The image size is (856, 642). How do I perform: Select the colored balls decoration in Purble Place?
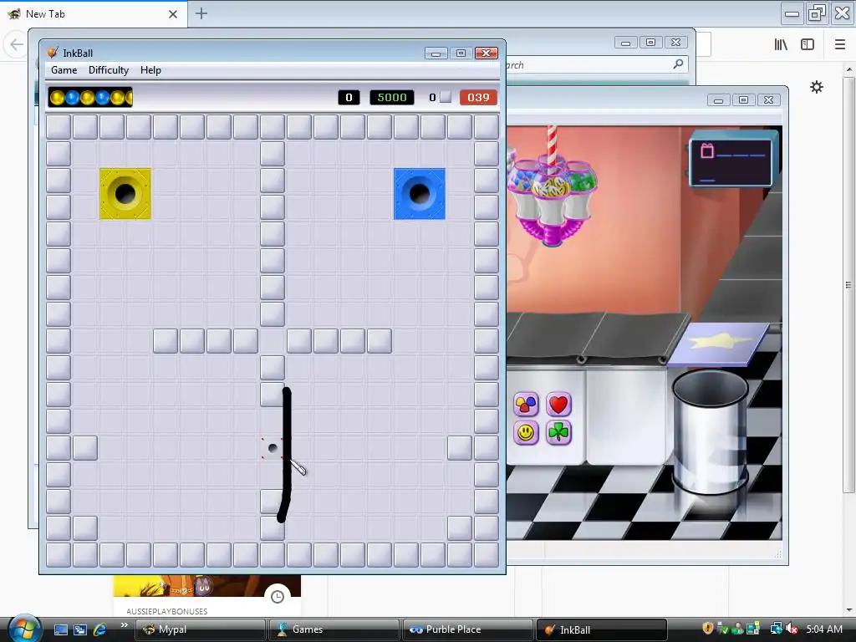526,405
